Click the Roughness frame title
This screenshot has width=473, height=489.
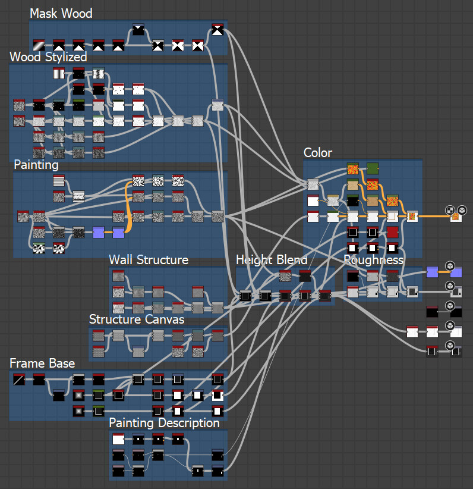pyautogui.click(x=373, y=260)
